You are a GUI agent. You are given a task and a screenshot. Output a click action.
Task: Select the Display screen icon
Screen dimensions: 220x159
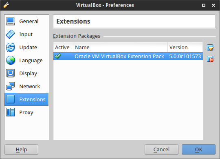coord(10,73)
